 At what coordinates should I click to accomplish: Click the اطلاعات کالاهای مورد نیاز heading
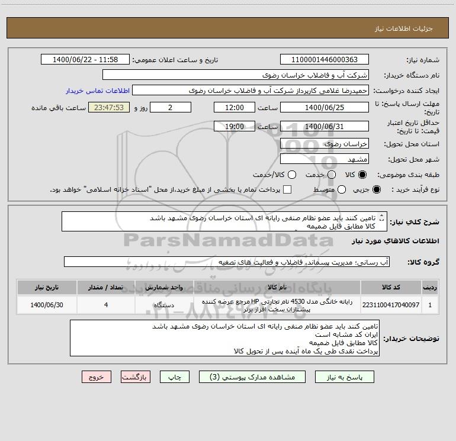point(395,241)
